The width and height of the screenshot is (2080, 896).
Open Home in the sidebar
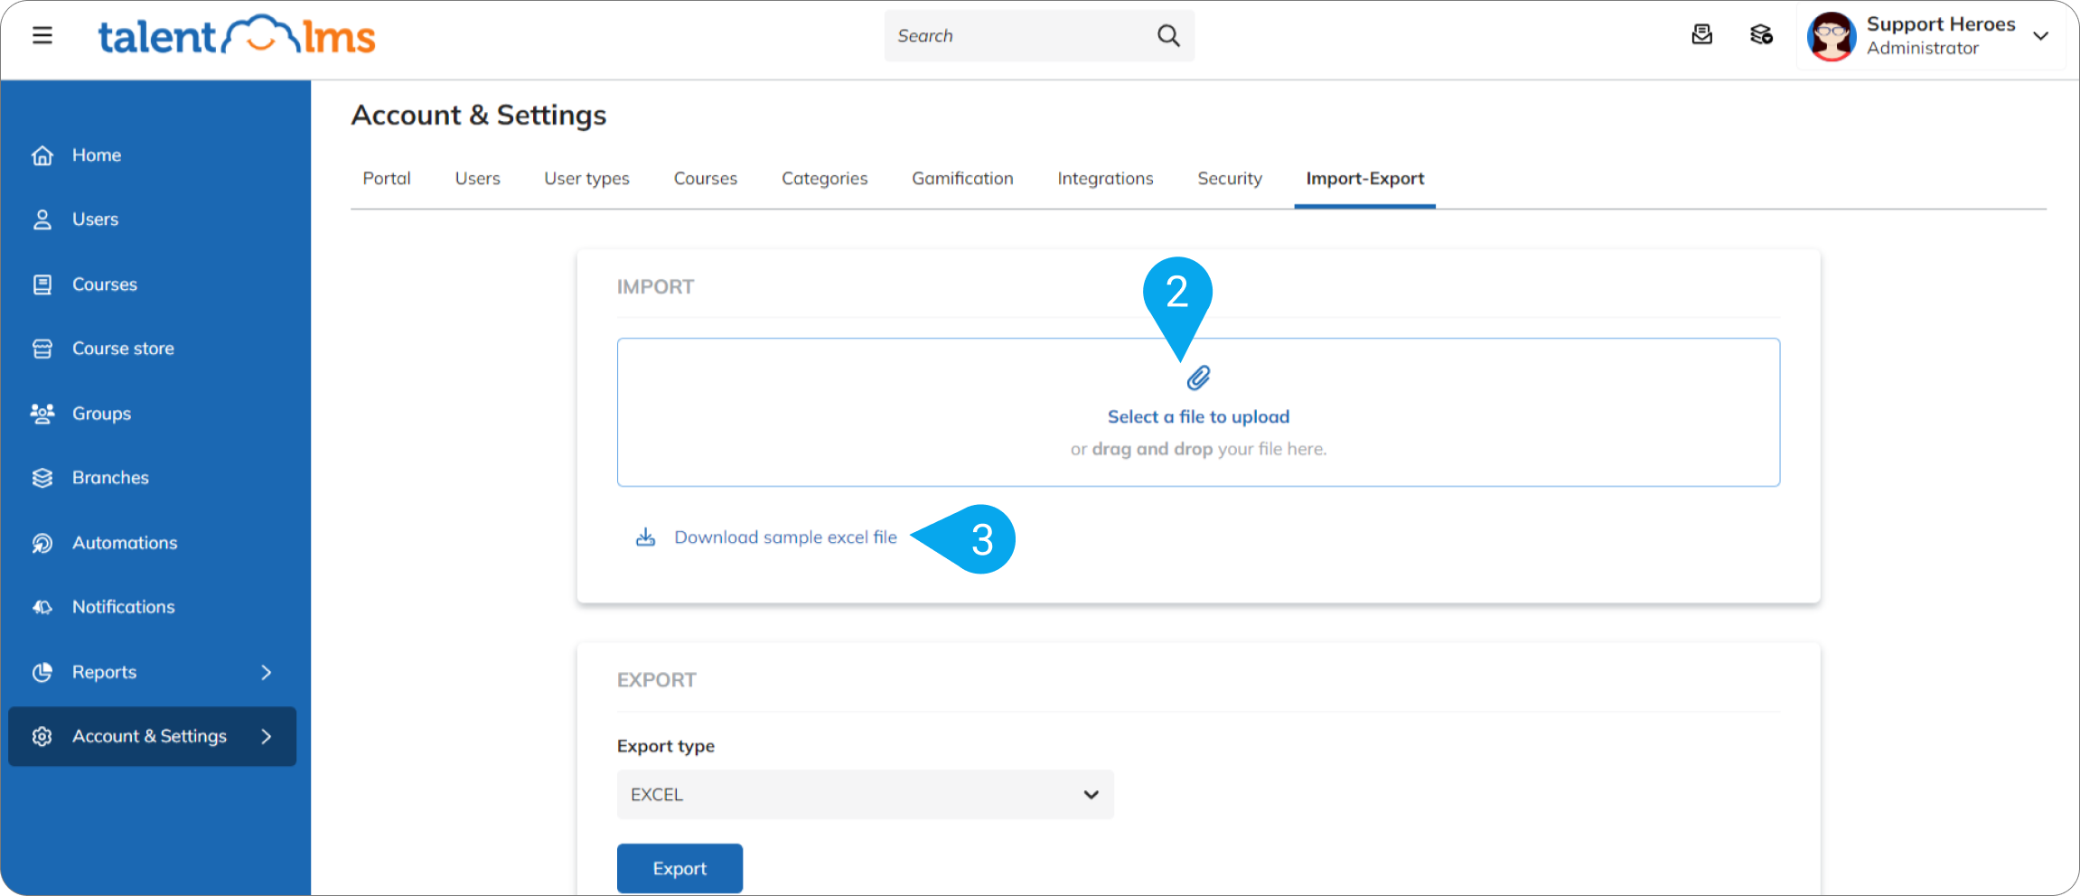point(97,155)
